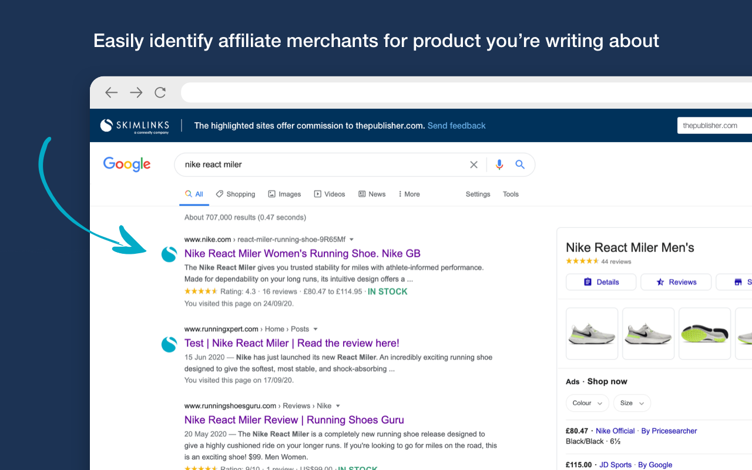Image resolution: width=752 pixels, height=470 pixels.
Task: Click the 'About 707,000 results' text
Action: (x=245, y=217)
